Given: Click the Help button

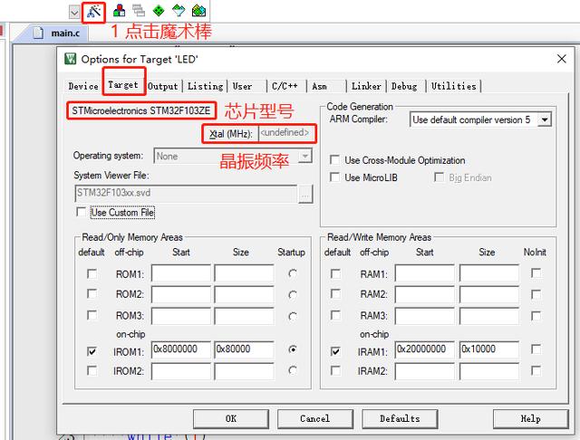Looking at the screenshot, I should tap(531, 419).
